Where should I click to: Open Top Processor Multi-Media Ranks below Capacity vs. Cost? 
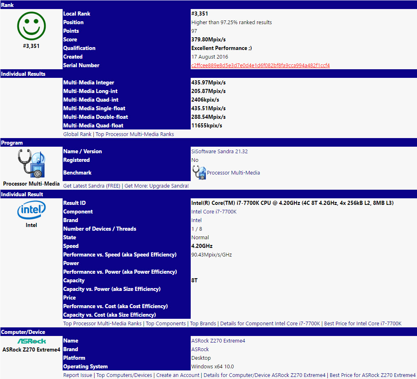pyautogui.click(x=102, y=323)
